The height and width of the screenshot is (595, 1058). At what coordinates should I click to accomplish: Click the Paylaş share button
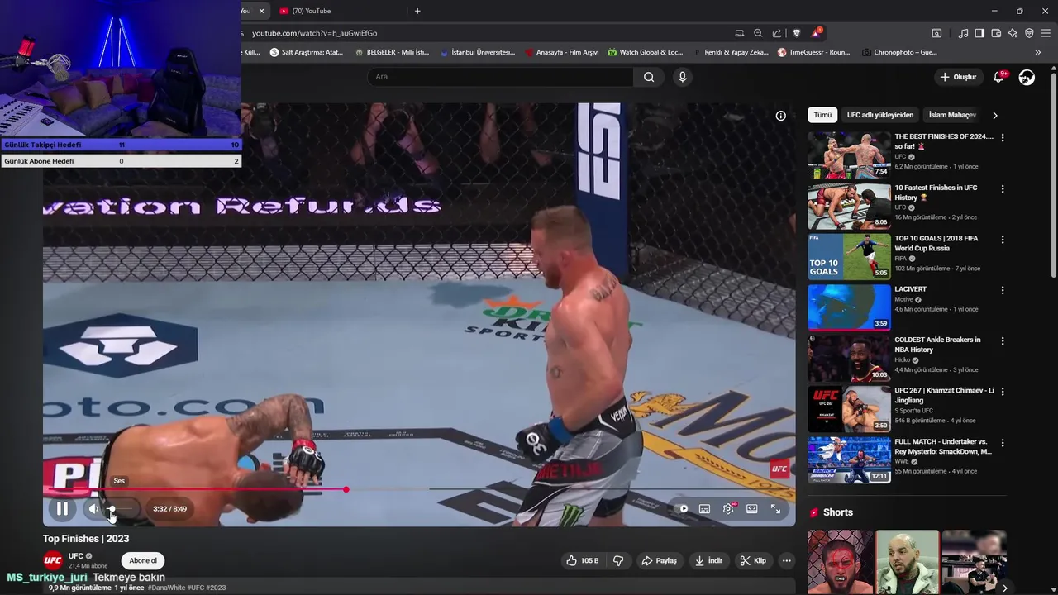(x=660, y=560)
